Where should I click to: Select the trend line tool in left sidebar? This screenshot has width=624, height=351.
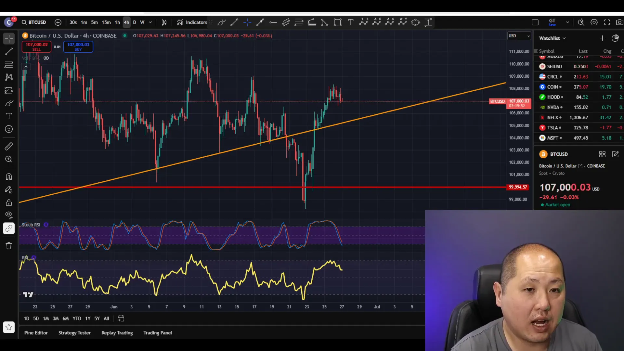coord(9,51)
